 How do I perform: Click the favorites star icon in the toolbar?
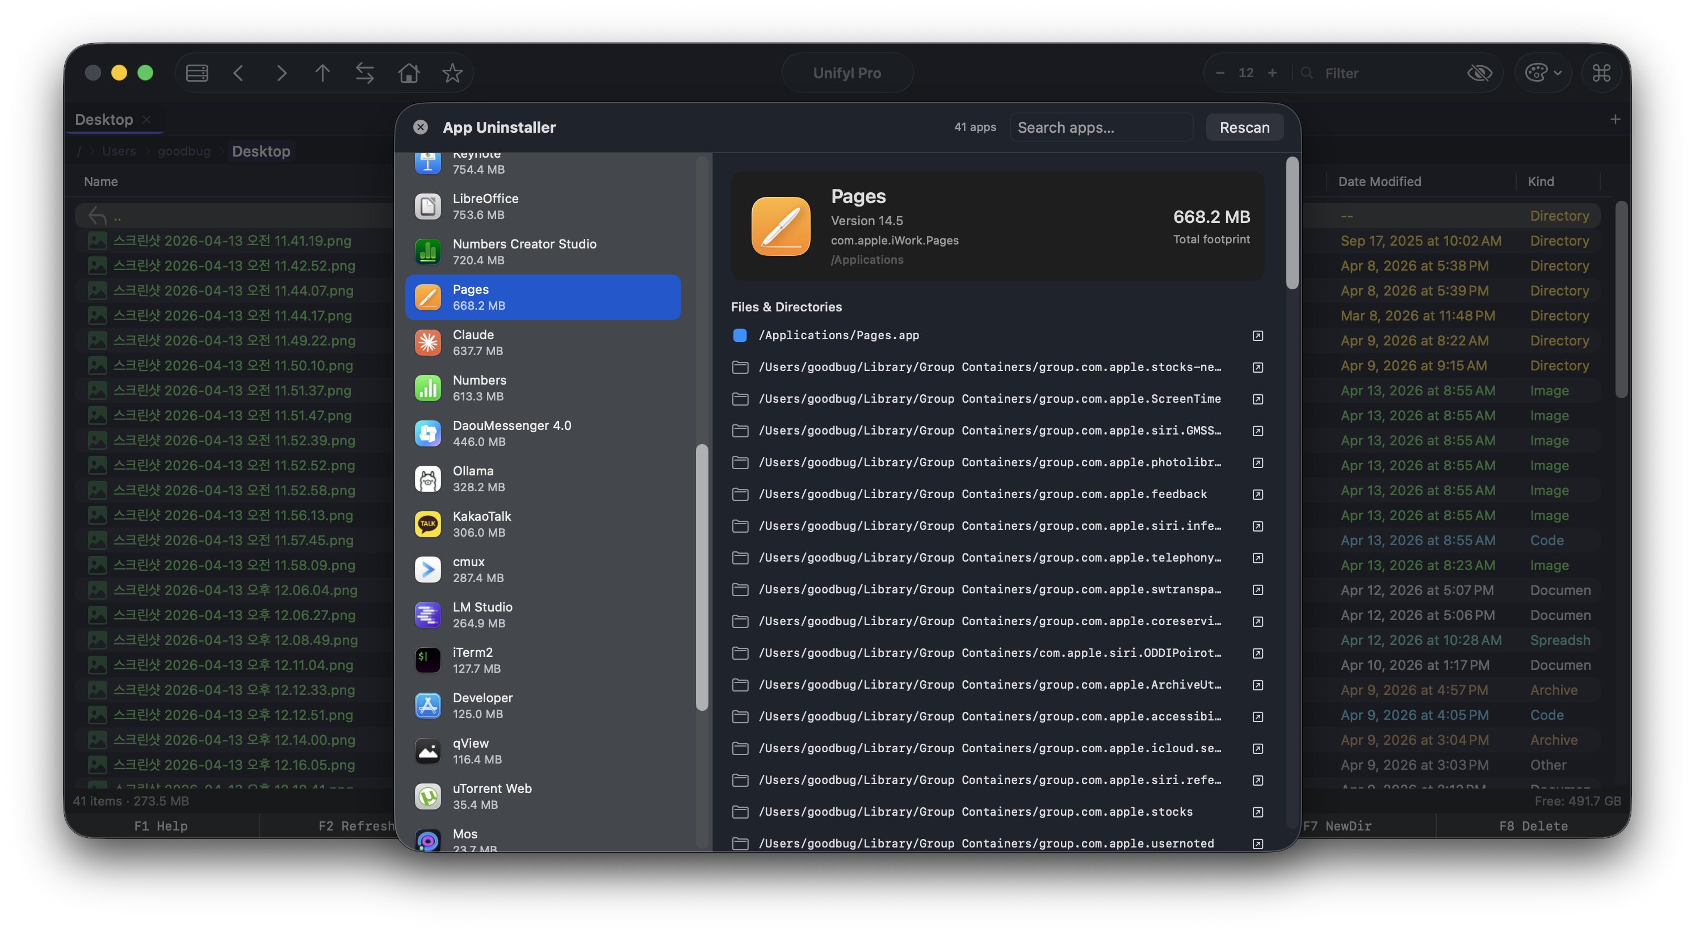pos(452,73)
